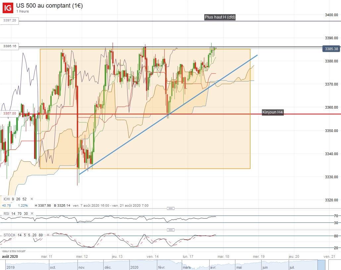This screenshot has height=270, width=341.
Task: Click the chart title 'US 500 au comptant (1€)'
Action: pos(49,6)
